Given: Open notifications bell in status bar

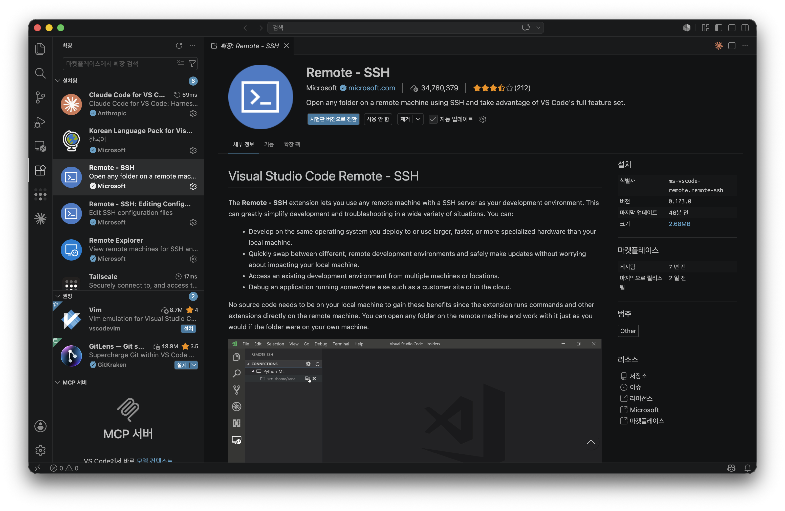Looking at the screenshot, I should [x=748, y=468].
